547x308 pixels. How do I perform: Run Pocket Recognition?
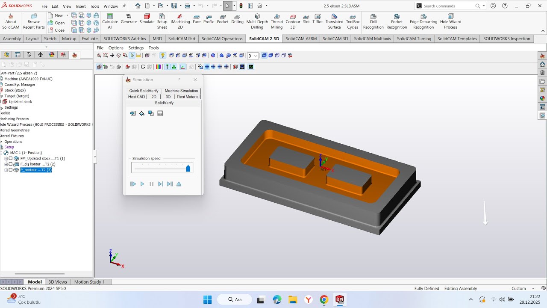point(397,21)
